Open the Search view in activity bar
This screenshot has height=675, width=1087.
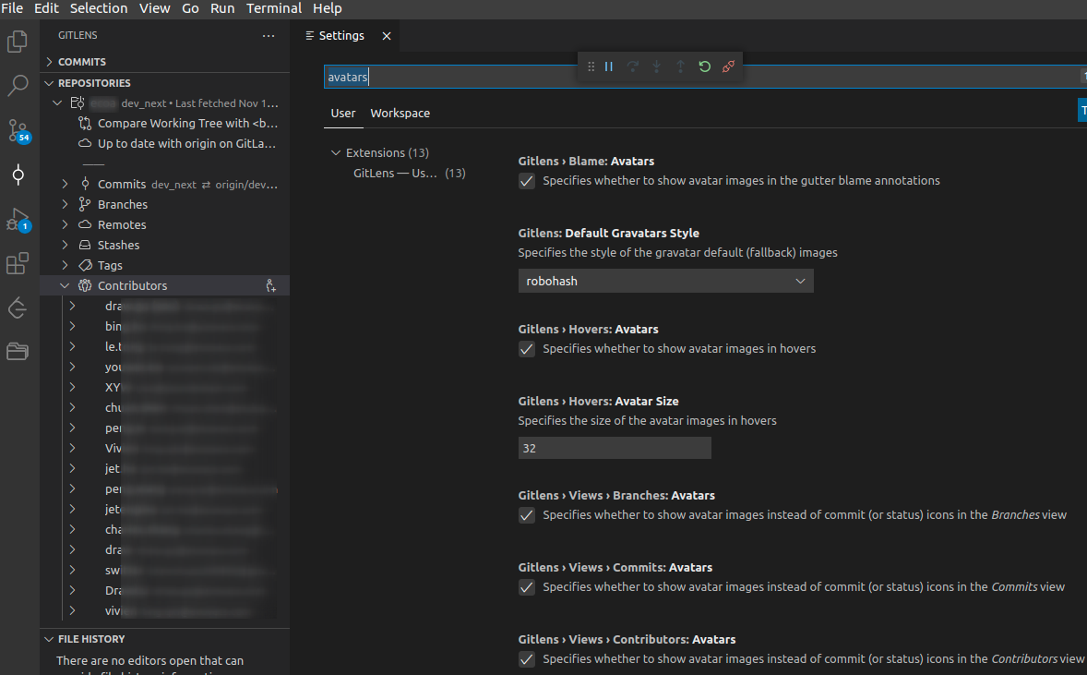click(x=18, y=86)
